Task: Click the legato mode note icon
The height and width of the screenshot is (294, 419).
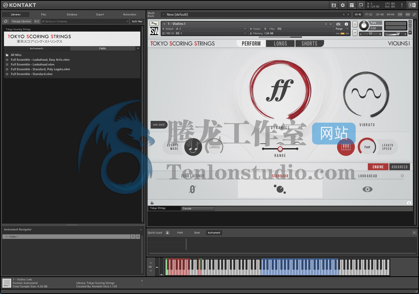Action: point(193,147)
